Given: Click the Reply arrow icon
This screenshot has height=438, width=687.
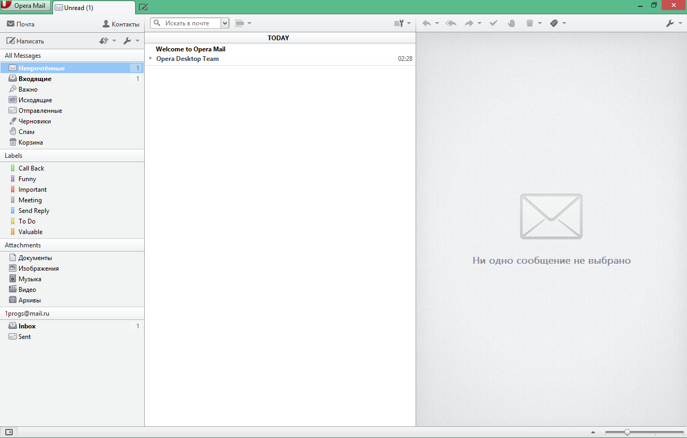Looking at the screenshot, I should [x=427, y=23].
